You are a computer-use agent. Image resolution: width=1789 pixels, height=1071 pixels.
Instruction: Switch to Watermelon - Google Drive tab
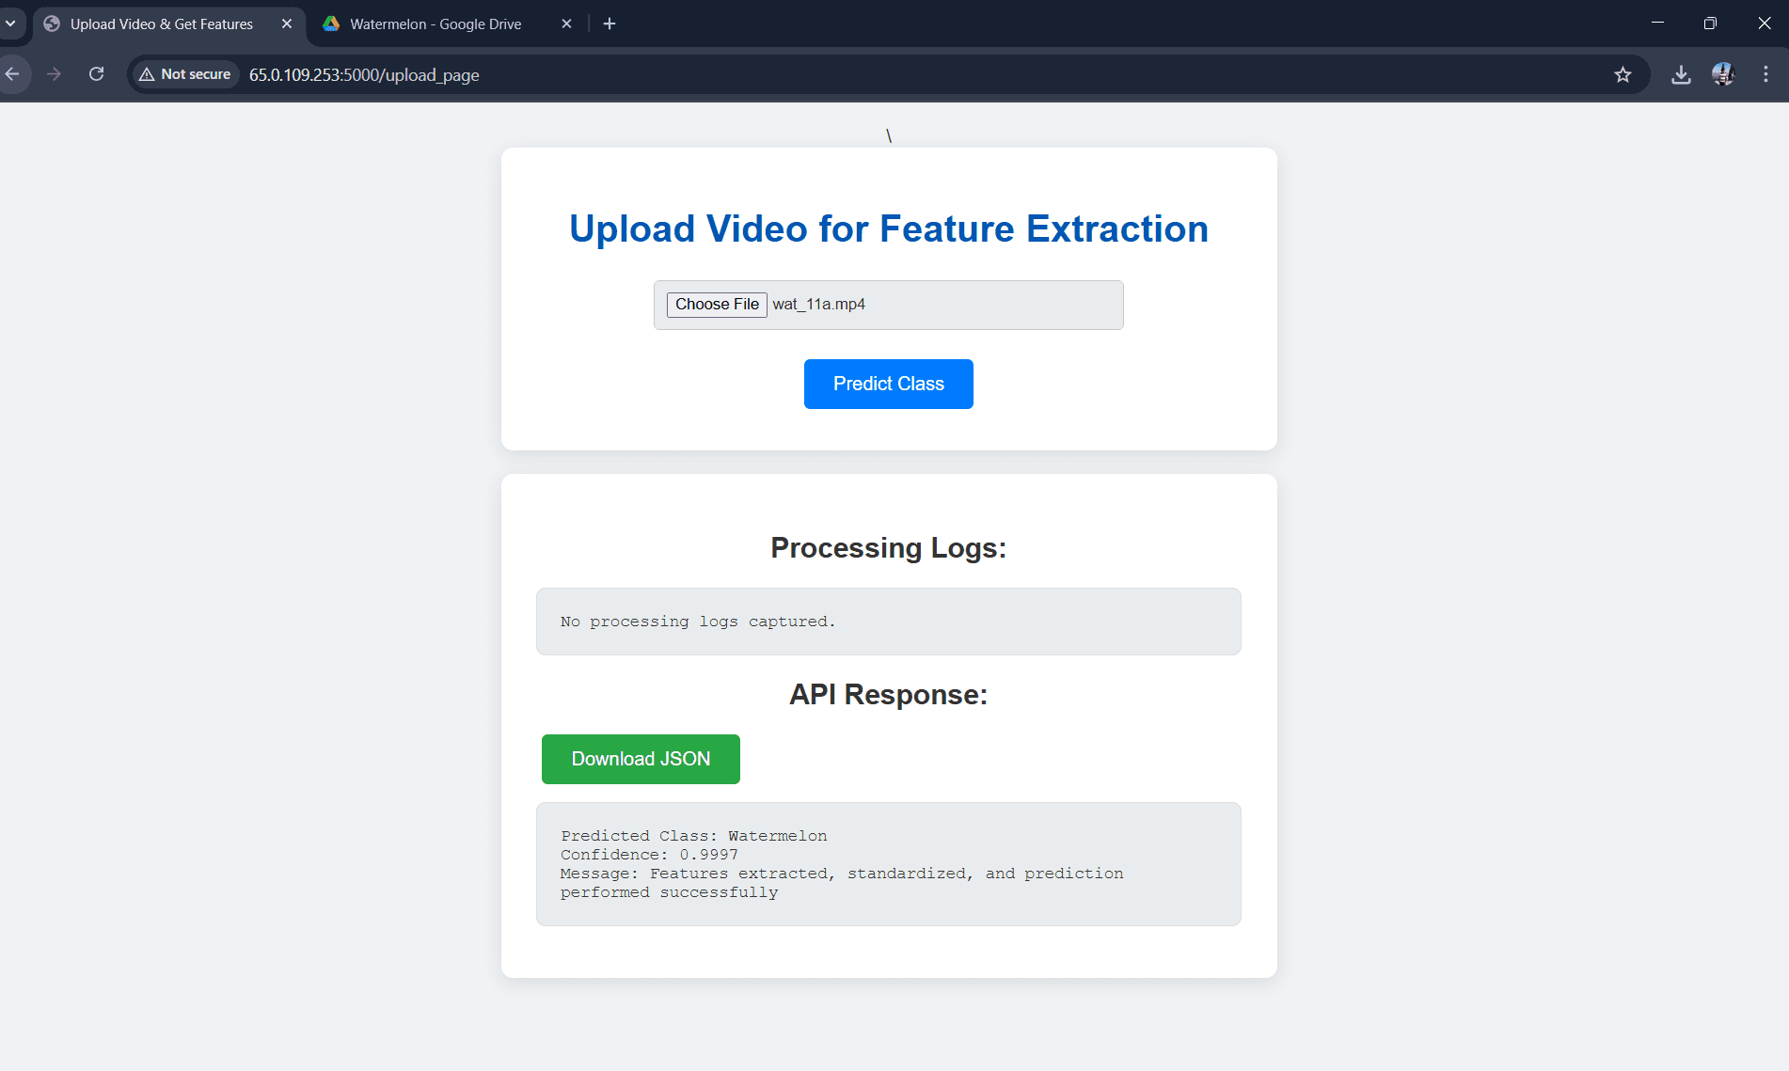point(435,24)
